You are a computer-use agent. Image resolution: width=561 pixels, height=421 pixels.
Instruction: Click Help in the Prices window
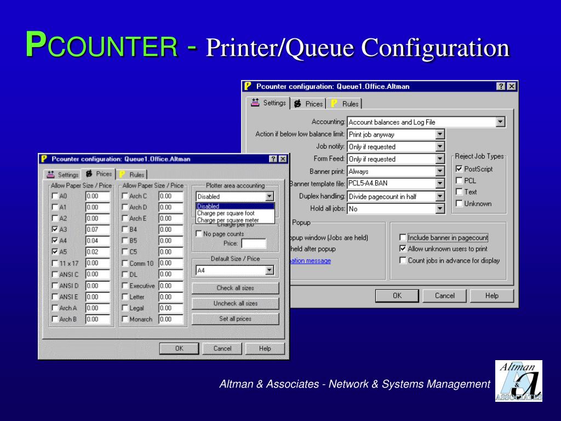pyautogui.click(x=265, y=348)
